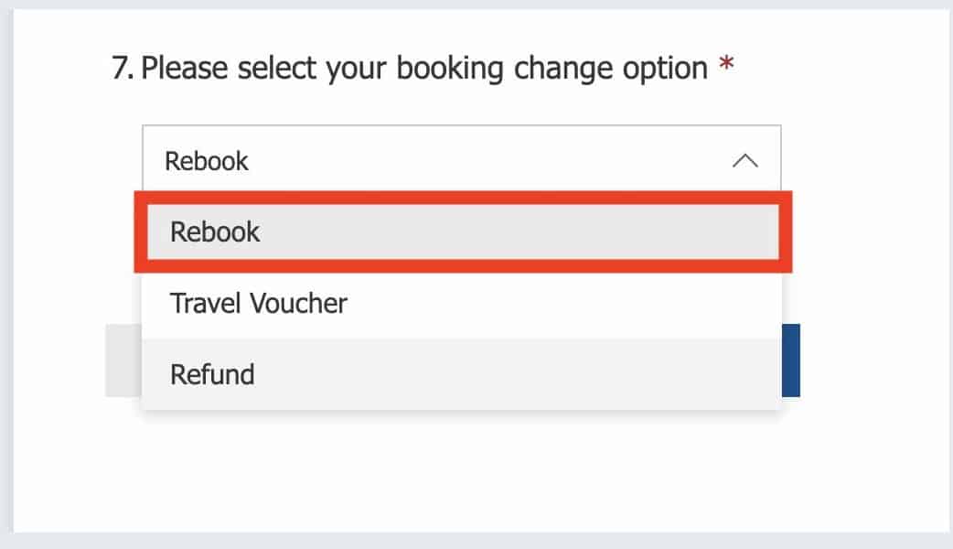Viewport: 953px width, 549px height.
Task: Click the "Travel Voucher" text label
Action: point(259,303)
